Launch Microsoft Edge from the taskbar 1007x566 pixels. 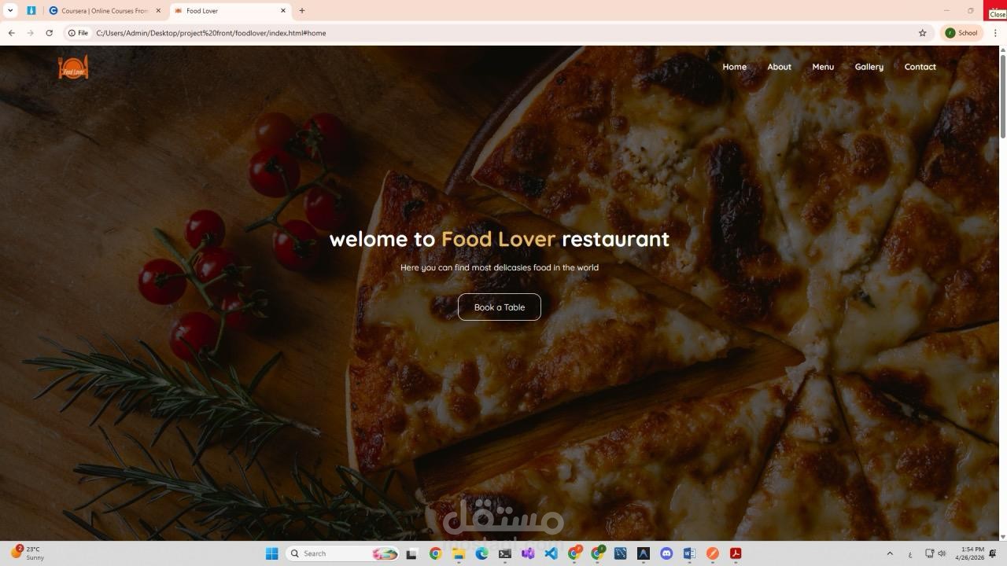pos(481,553)
